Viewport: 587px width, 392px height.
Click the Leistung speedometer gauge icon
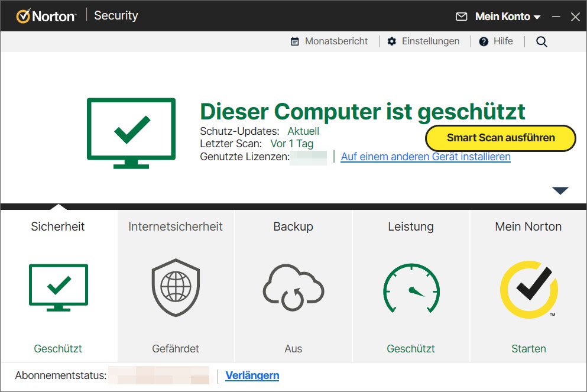click(411, 287)
